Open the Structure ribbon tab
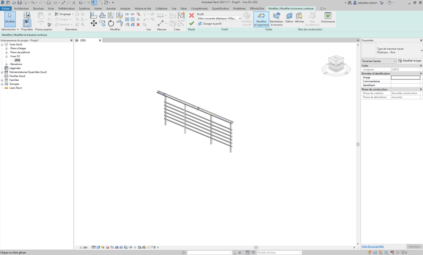This screenshot has height=255, width=423. point(38,8)
